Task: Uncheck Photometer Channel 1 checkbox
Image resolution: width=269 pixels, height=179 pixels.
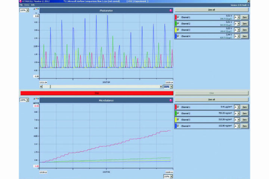Action: (x=178, y=18)
